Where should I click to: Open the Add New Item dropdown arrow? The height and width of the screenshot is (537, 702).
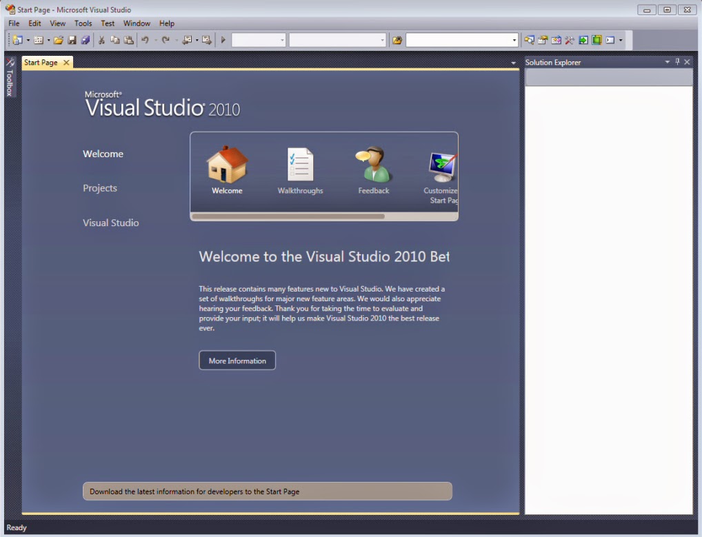coord(48,40)
